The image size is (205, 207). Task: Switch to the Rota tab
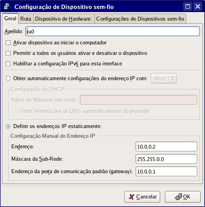[x=26, y=19]
